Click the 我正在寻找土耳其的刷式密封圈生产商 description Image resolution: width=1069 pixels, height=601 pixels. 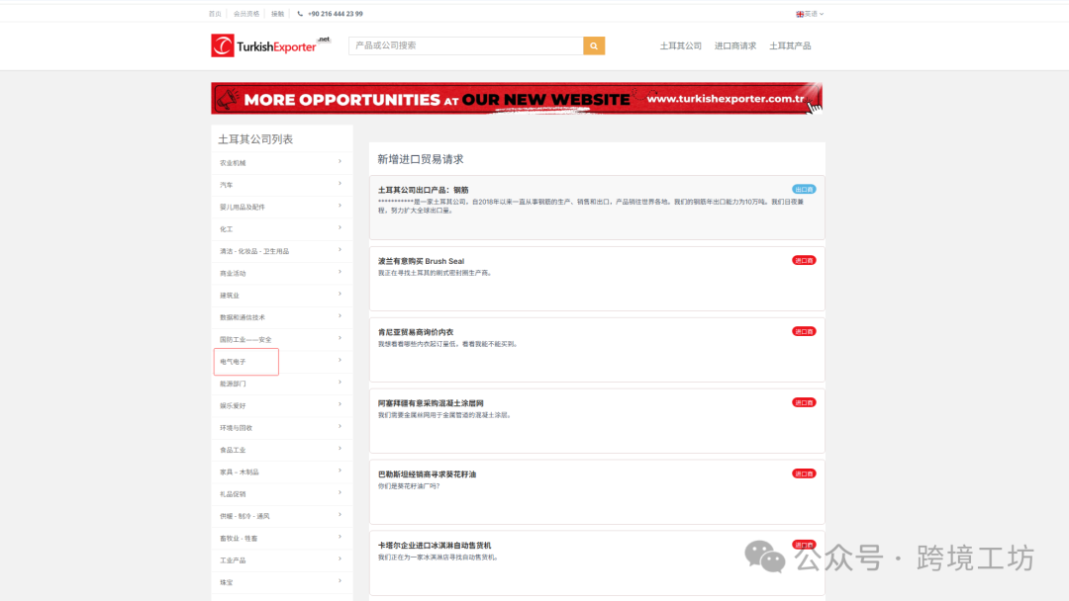point(435,273)
